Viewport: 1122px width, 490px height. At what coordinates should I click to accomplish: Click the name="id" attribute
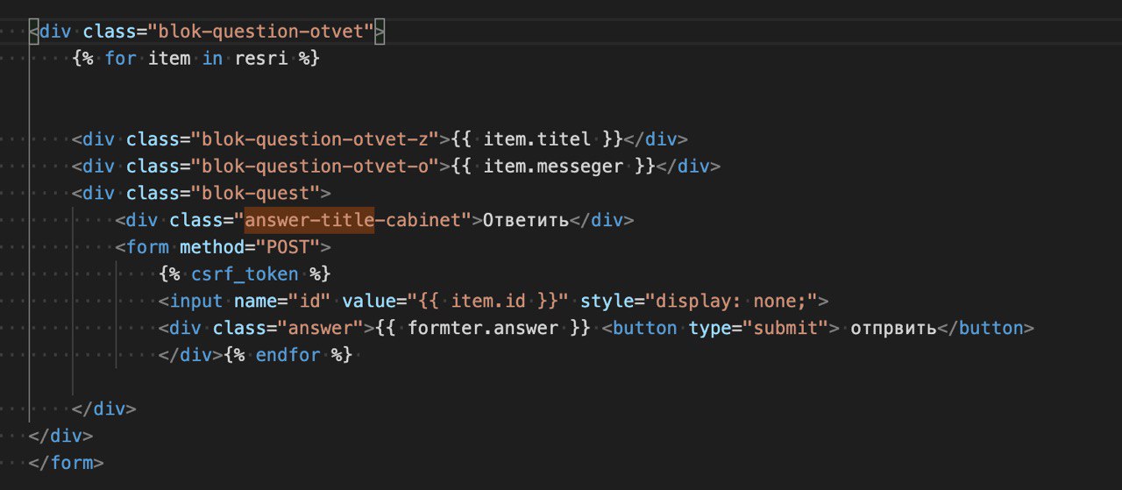[282, 302]
